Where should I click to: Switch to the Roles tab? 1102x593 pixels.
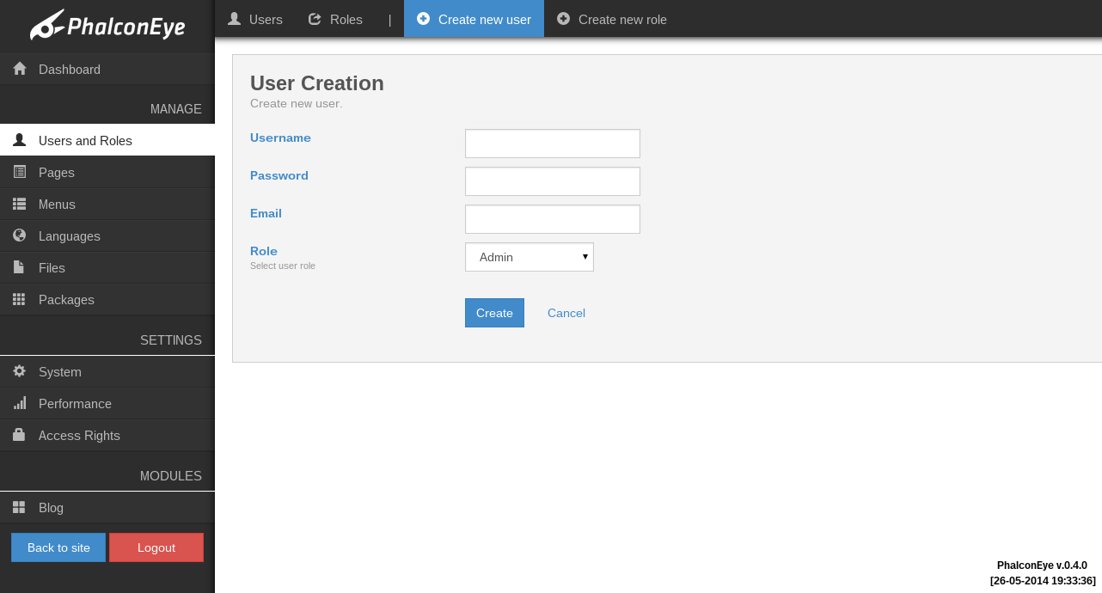[x=335, y=19]
